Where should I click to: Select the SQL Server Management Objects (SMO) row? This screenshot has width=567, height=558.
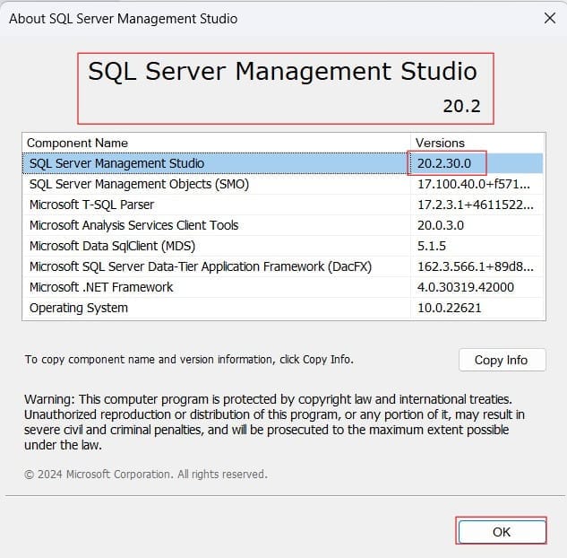coord(283,184)
